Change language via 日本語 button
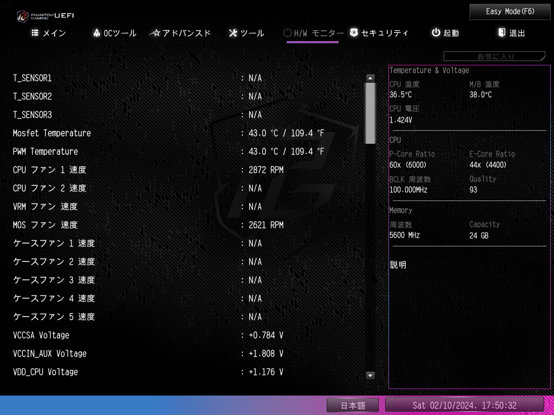This screenshot has height=415, width=554. pos(353,405)
